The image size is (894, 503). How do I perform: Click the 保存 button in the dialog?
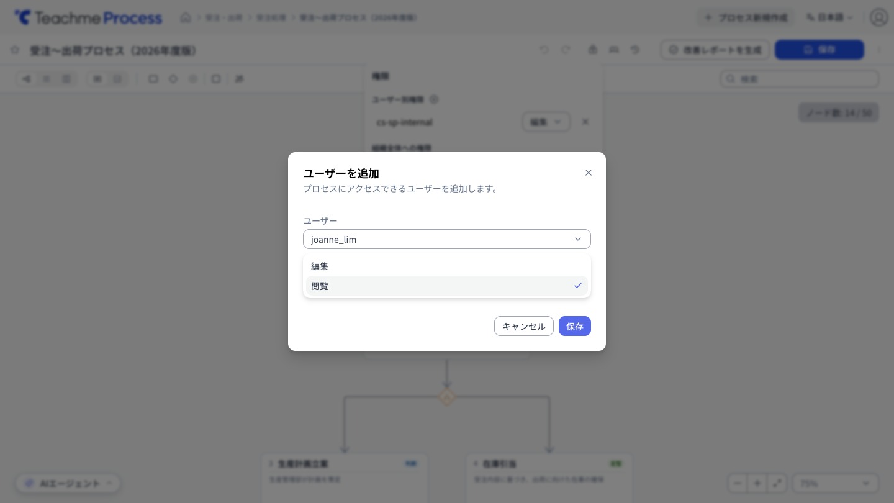click(575, 326)
